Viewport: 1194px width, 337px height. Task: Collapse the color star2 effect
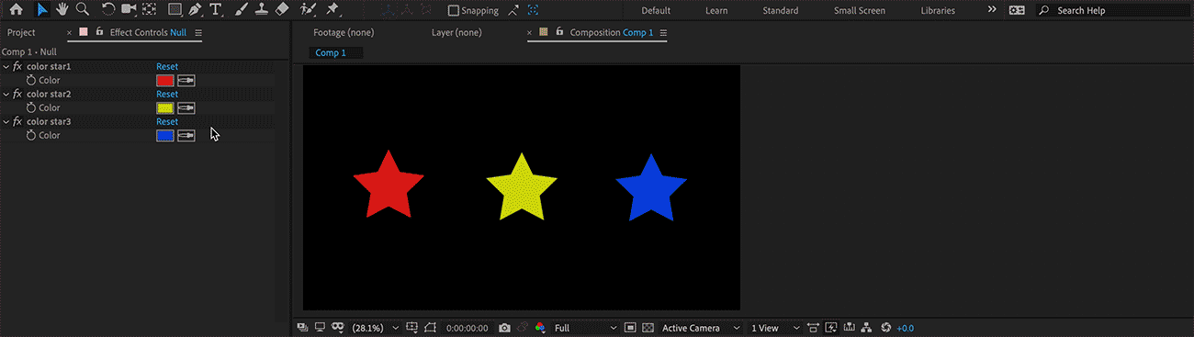tap(6, 95)
